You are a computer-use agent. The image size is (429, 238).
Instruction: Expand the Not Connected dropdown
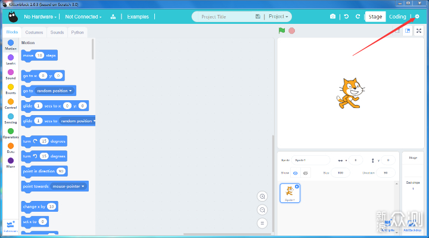83,17
